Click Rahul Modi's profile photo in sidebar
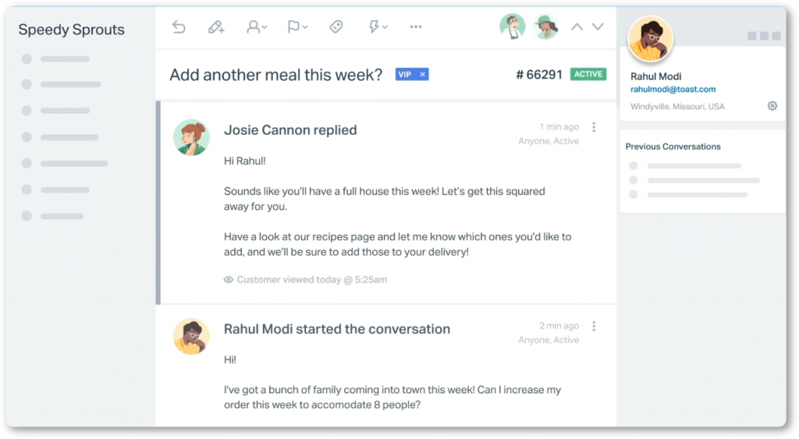The width and height of the screenshot is (799, 439). (x=650, y=39)
